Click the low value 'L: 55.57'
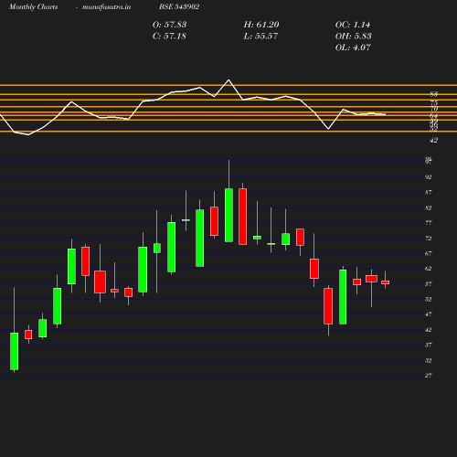Screen dimensions: 457x457 260,37
